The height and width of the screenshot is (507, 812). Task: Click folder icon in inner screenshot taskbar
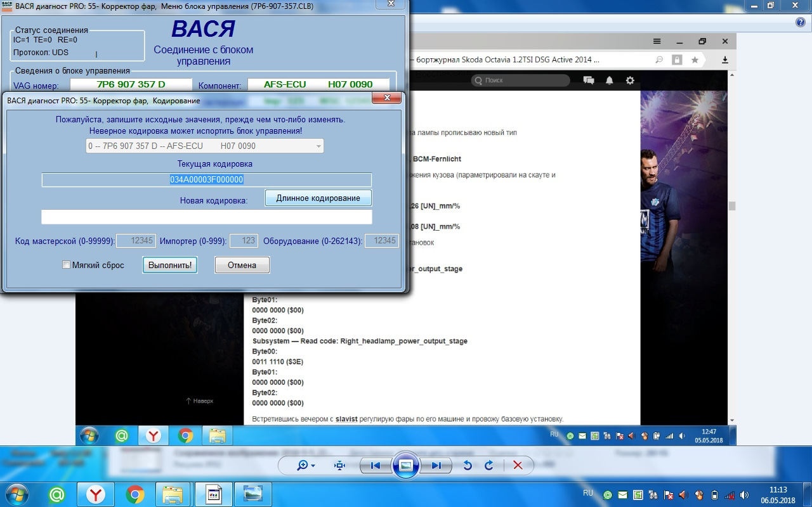pos(218,435)
